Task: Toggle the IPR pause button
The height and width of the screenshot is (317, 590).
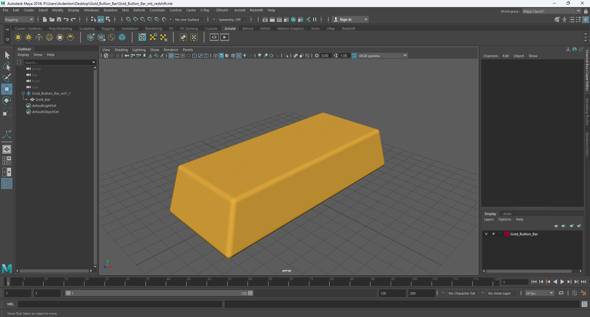Action: coord(315,19)
